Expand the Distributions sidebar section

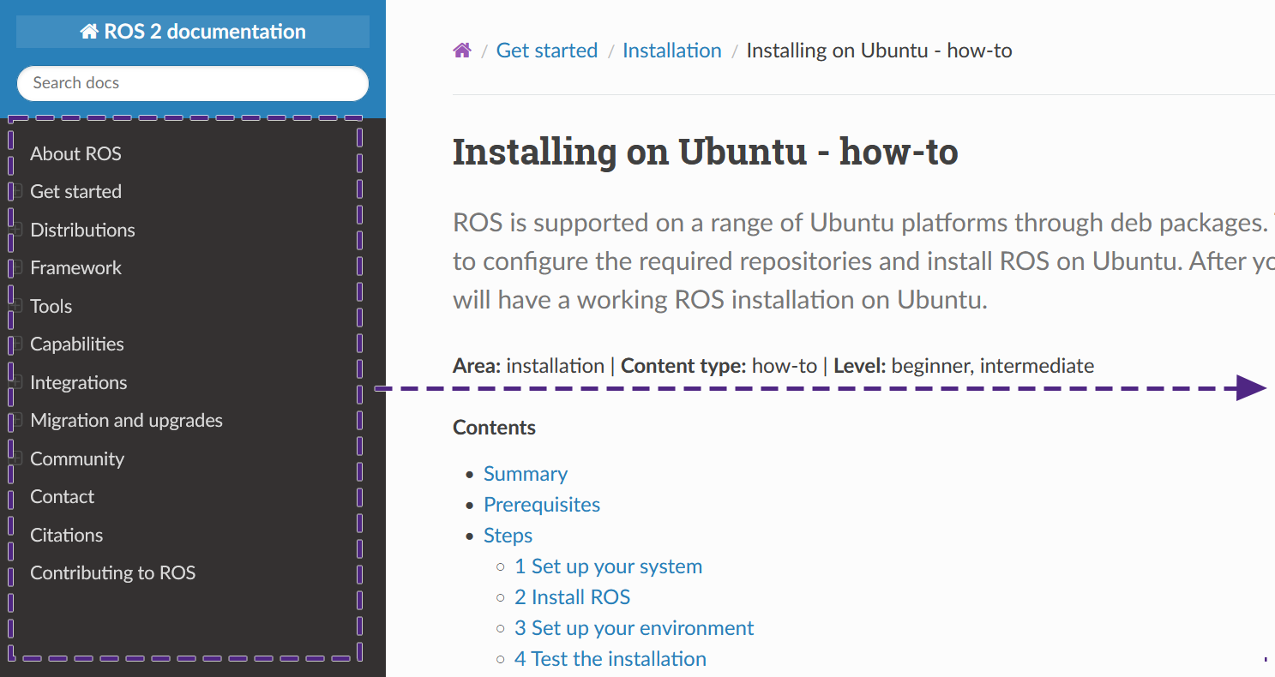[x=16, y=230]
